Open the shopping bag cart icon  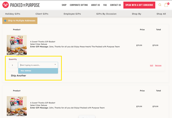(166, 5)
